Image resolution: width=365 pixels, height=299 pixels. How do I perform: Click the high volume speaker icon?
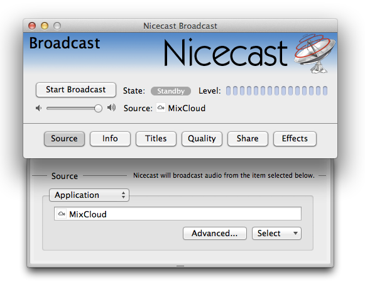coord(111,108)
